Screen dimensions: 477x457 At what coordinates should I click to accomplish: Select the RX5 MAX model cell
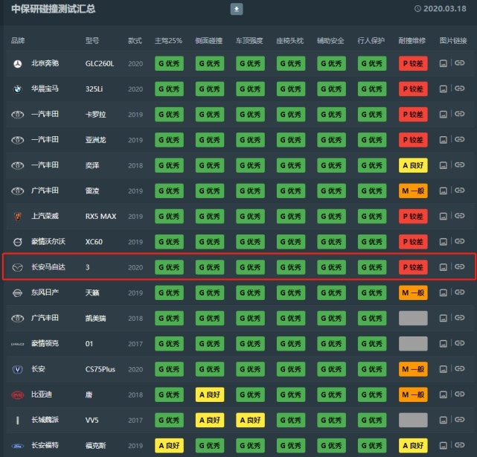pyautogui.click(x=100, y=217)
